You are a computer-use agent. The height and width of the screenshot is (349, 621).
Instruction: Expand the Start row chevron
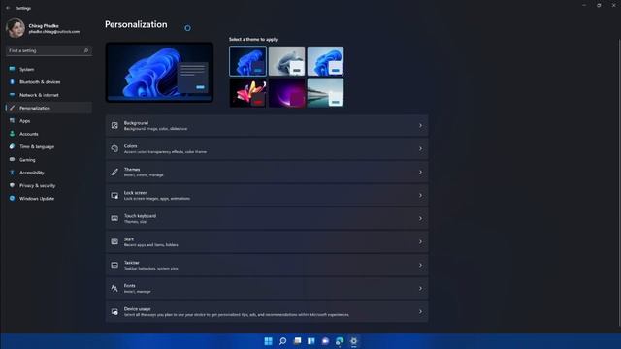pos(420,241)
